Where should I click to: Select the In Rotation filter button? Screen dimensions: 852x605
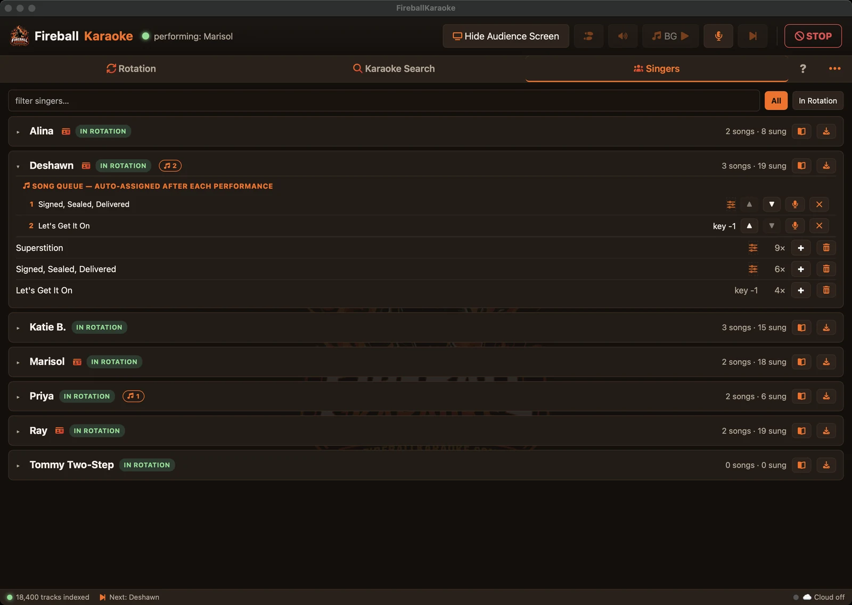click(817, 101)
